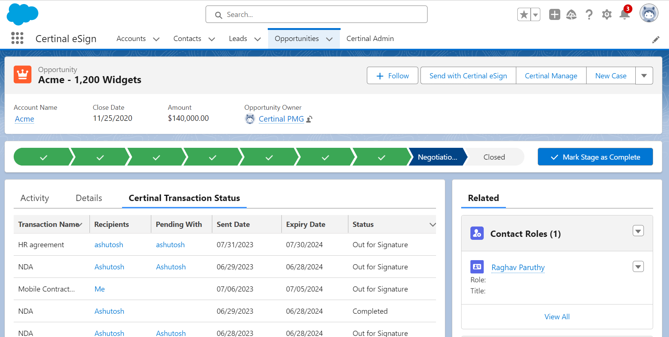The height and width of the screenshot is (337, 669).
Task: Select the Related tab
Action: click(483, 198)
